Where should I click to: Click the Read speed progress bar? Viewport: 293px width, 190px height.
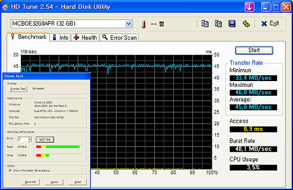click(x=60, y=147)
